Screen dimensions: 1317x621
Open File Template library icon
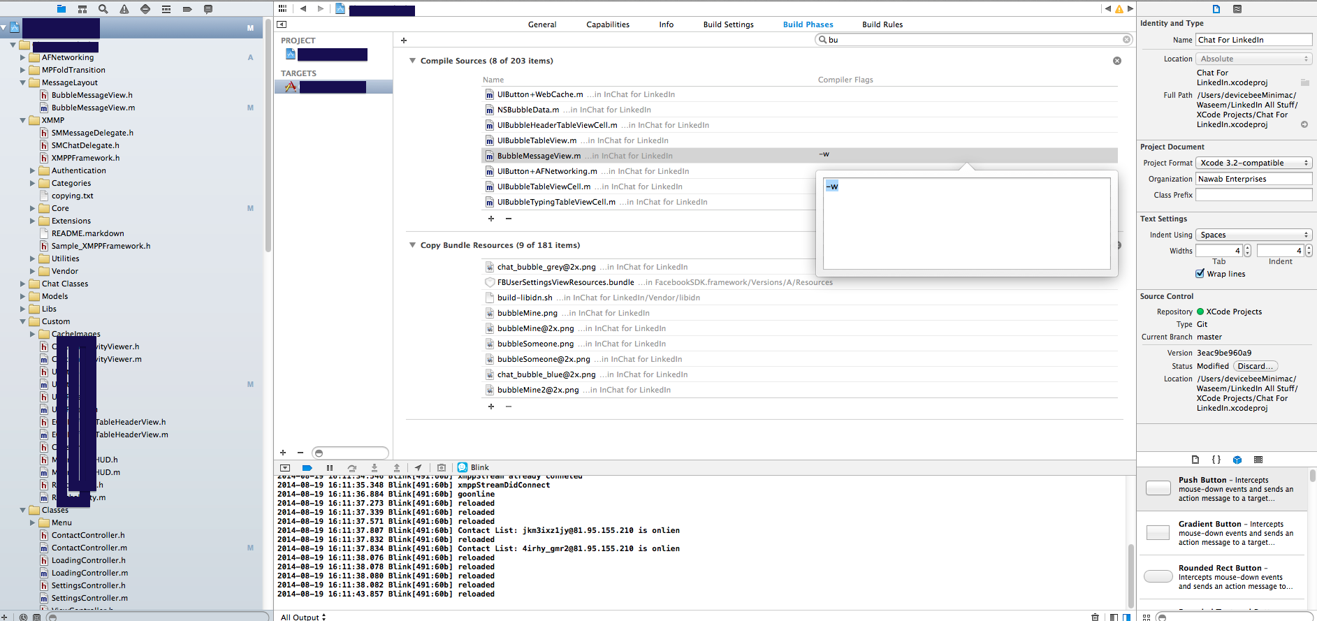[x=1195, y=460]
